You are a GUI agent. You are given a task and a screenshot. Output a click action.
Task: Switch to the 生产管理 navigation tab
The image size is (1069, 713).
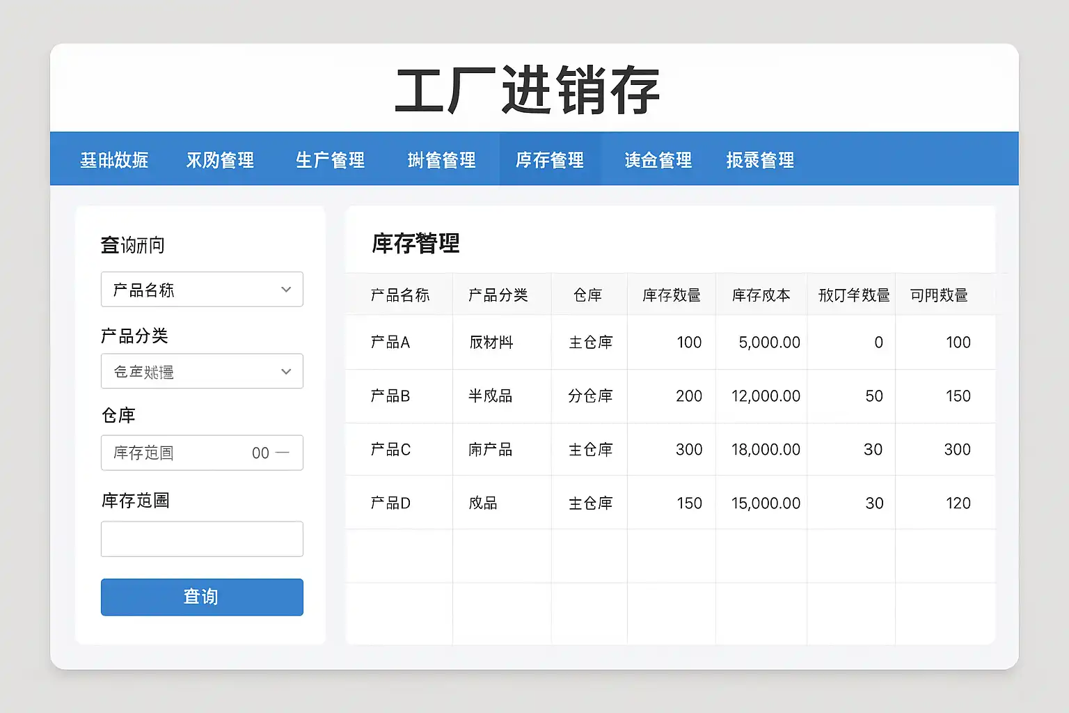(x=330, y=160)
